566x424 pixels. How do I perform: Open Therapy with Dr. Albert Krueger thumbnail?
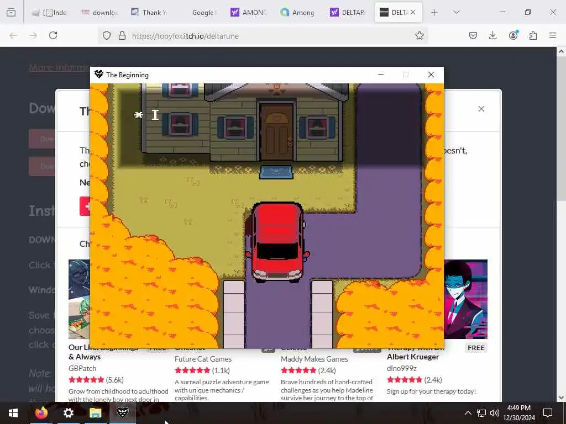(465, 299)
